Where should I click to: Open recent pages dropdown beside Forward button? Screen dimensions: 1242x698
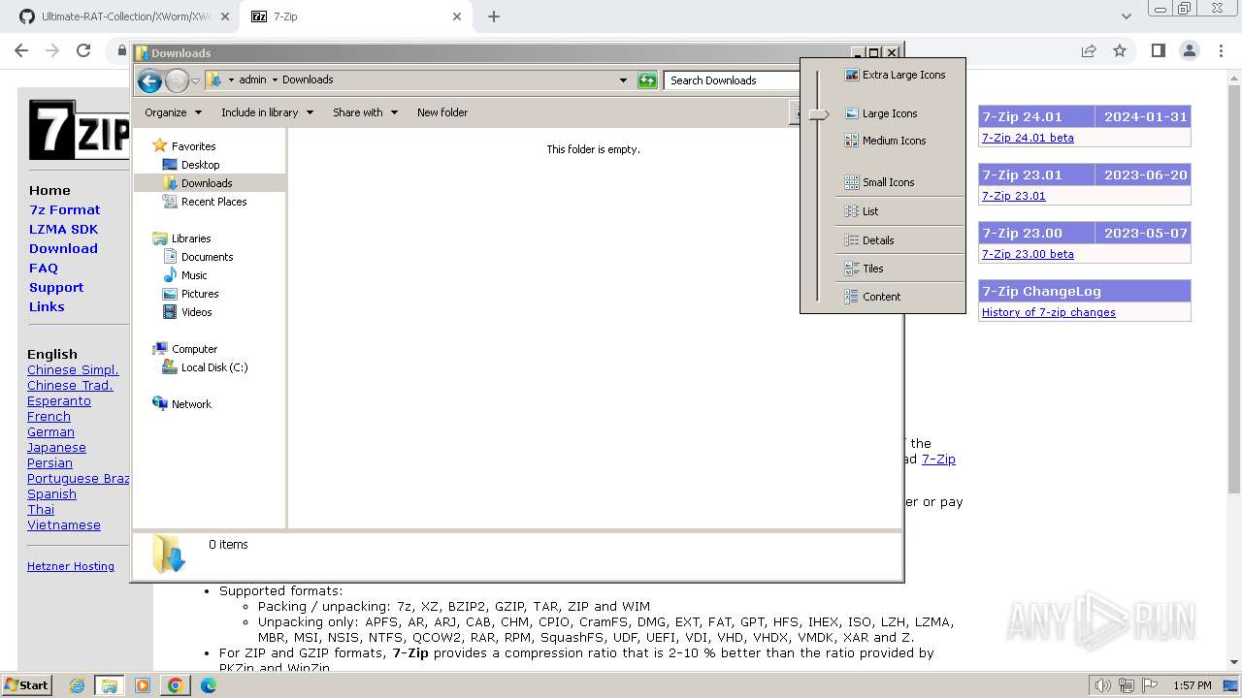coord(195,80)
